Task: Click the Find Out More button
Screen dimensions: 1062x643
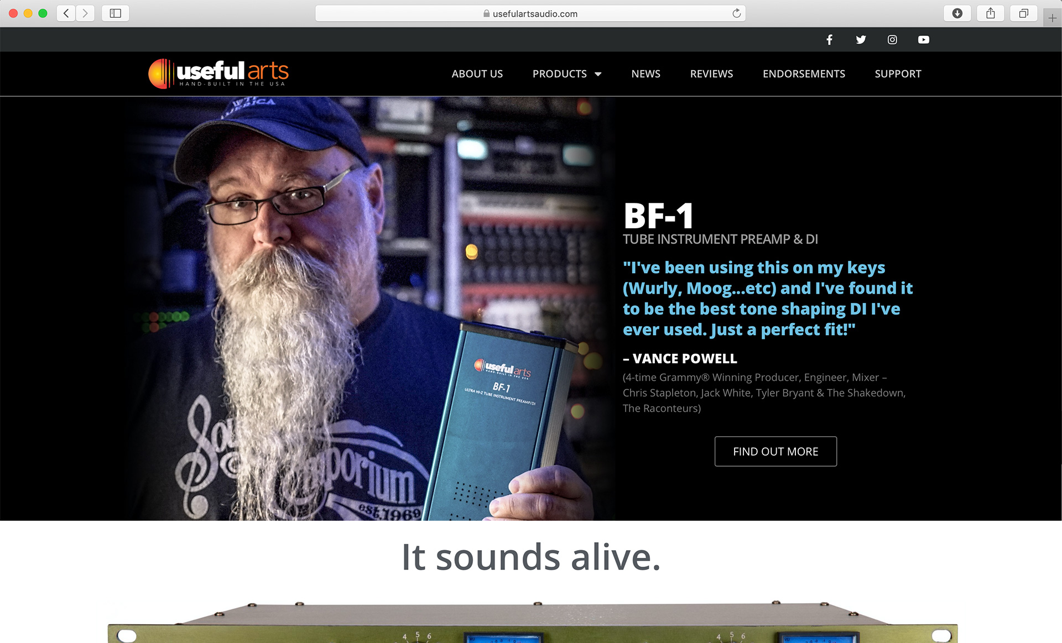Action: pyautogui.click(x=775, y=451)
